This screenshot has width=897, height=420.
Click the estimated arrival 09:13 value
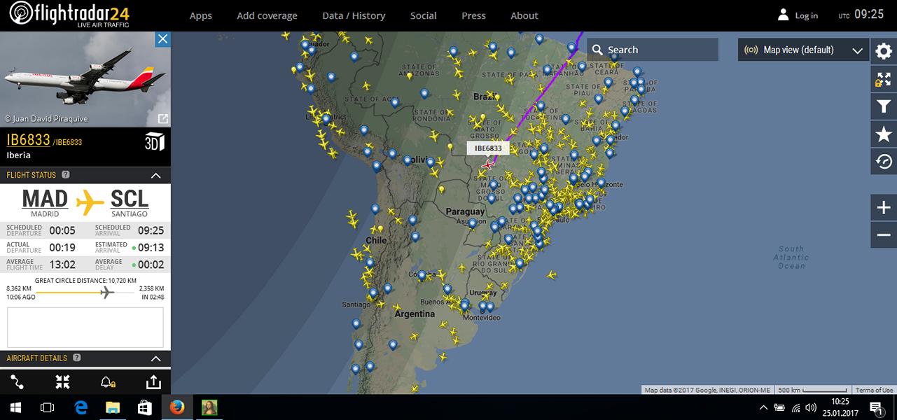151,247
